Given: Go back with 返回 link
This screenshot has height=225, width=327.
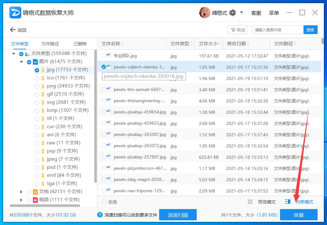Looking at the screenshot, I should point(22,30).
